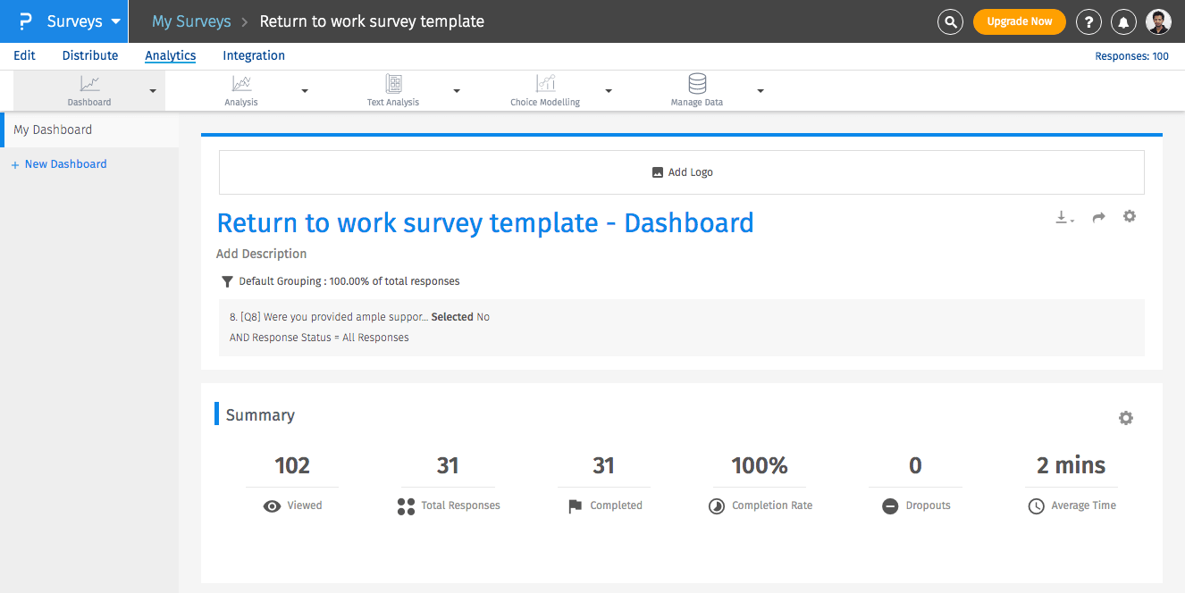Open dashboard settings gear icon
Screen dimensions: 1185x593
click(x=1130, y=216)
